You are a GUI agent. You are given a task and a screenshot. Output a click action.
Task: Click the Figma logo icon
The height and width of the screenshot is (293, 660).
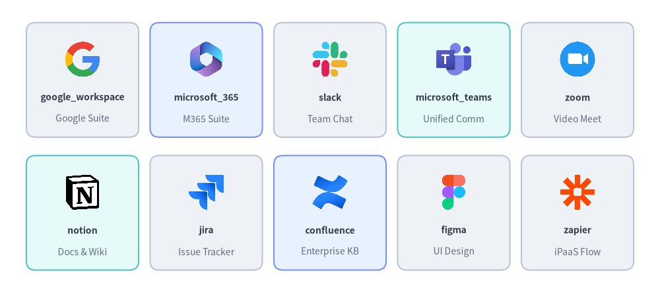tap(454, 192)
